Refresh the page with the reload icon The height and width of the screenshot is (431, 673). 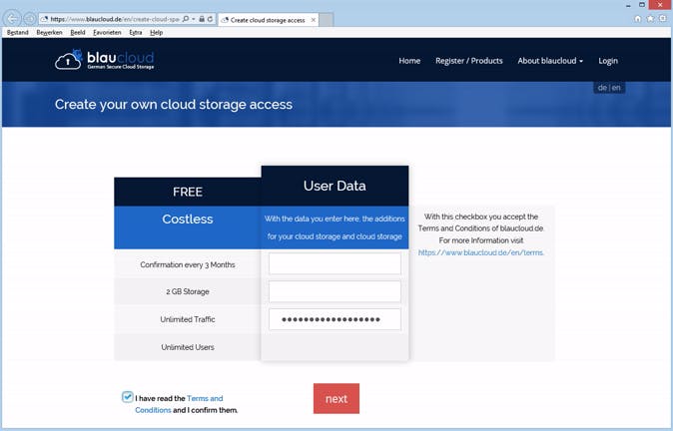point(210,19)
